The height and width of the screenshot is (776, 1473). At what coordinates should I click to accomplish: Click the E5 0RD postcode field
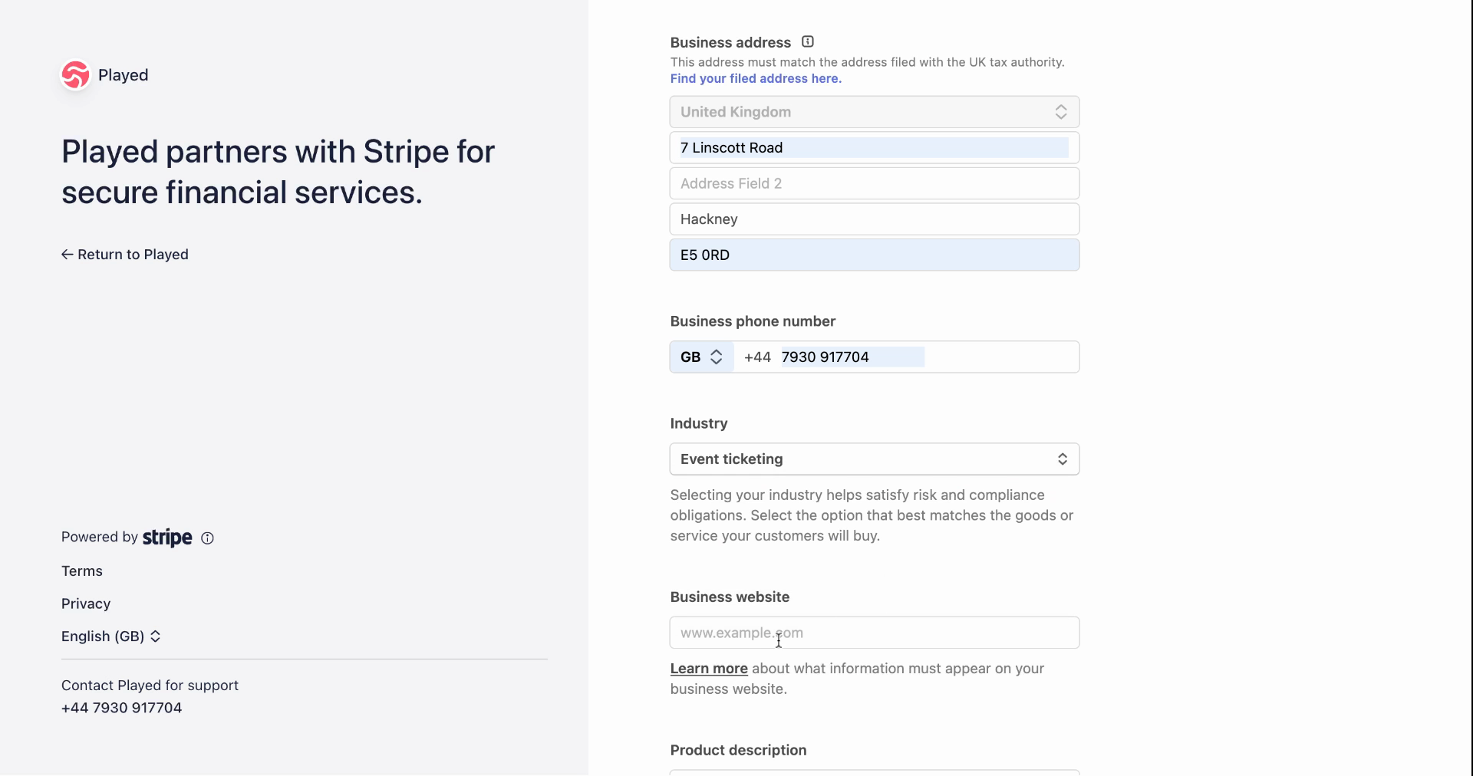pos(875,255)
